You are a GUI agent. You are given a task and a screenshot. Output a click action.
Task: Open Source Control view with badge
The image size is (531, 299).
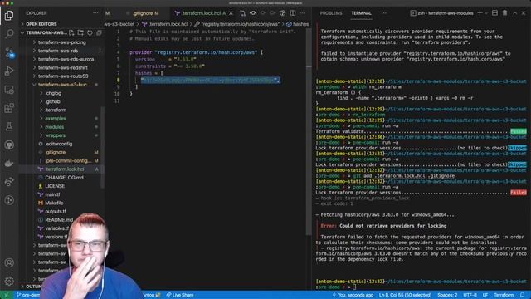pos(9,52)
